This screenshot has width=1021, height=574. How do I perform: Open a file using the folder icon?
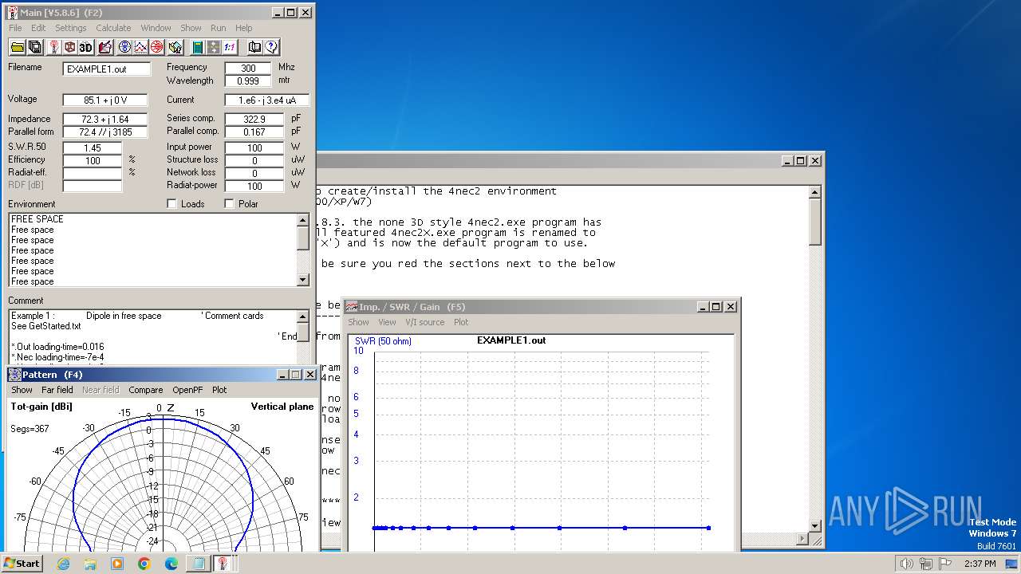17,47
